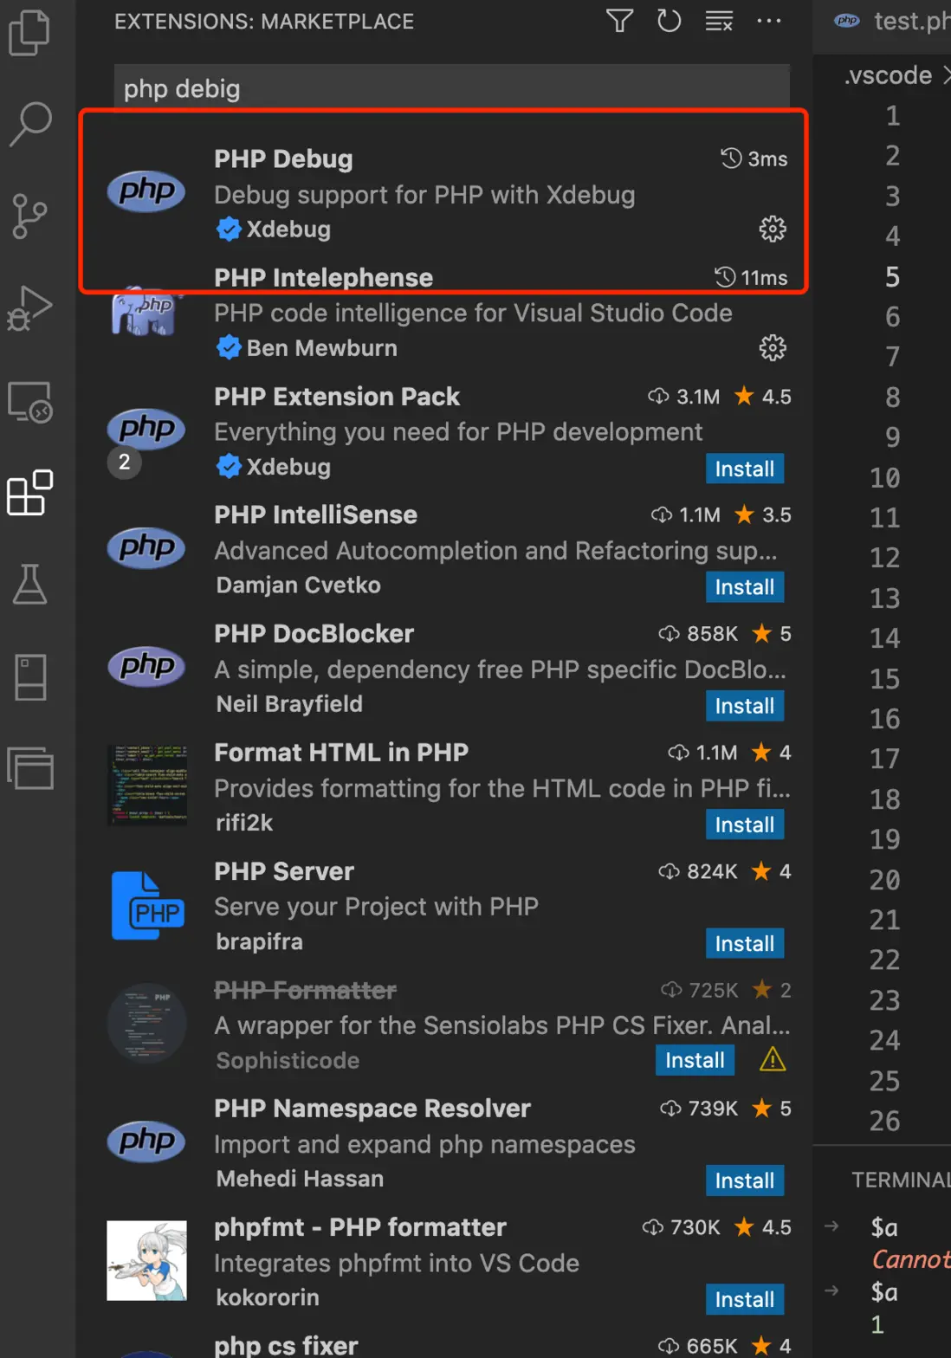Viewport: 951px width, 1358px height.
Task: Switch to the test.php editor tab
Action: [901, 21]
